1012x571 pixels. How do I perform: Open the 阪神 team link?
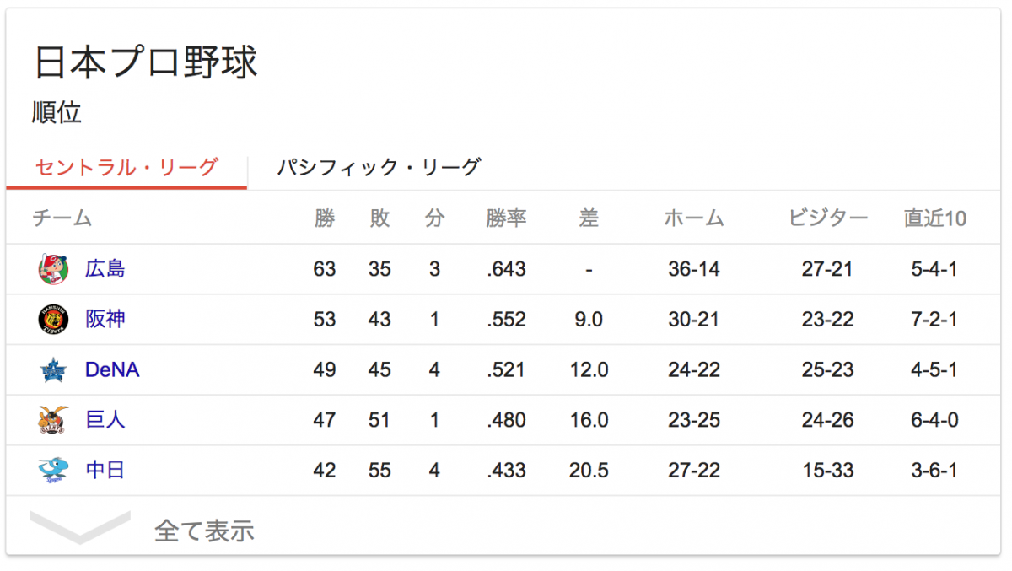105,320
